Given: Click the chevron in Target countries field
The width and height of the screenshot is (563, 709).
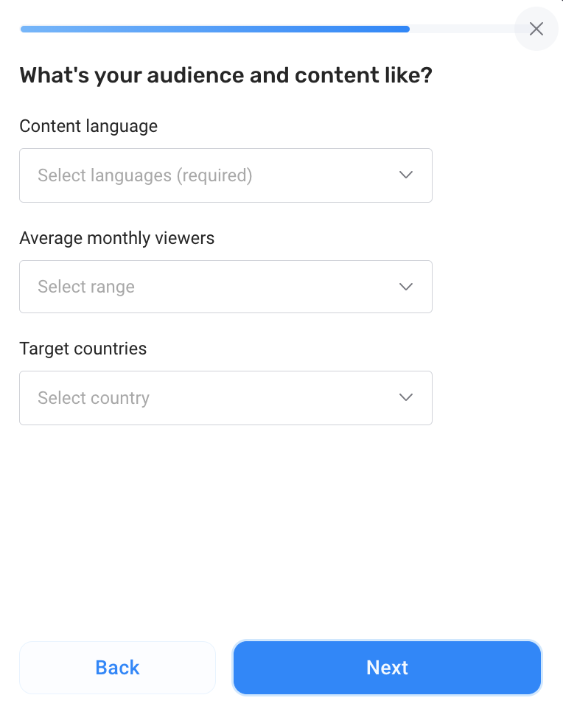Looking at the screenshot, I should click(405, 397).
